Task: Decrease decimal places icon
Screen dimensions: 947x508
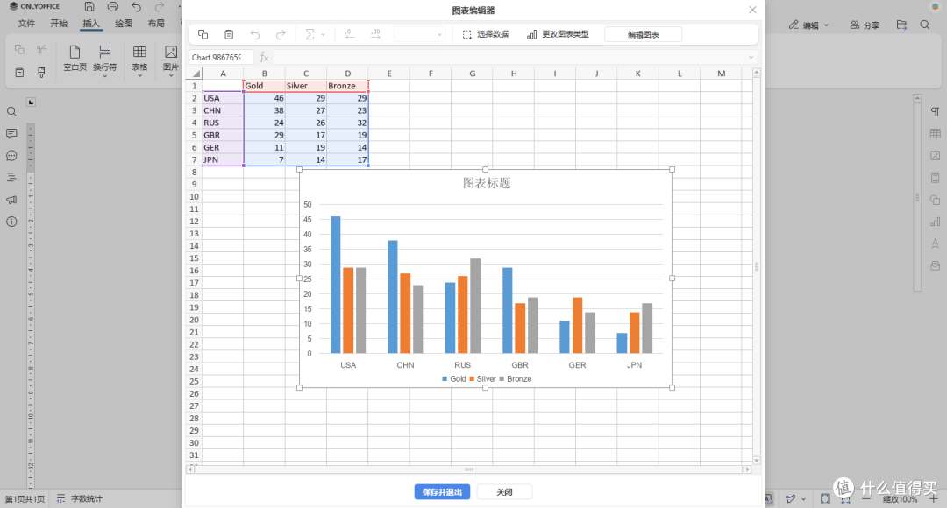Action: [350, 34]
